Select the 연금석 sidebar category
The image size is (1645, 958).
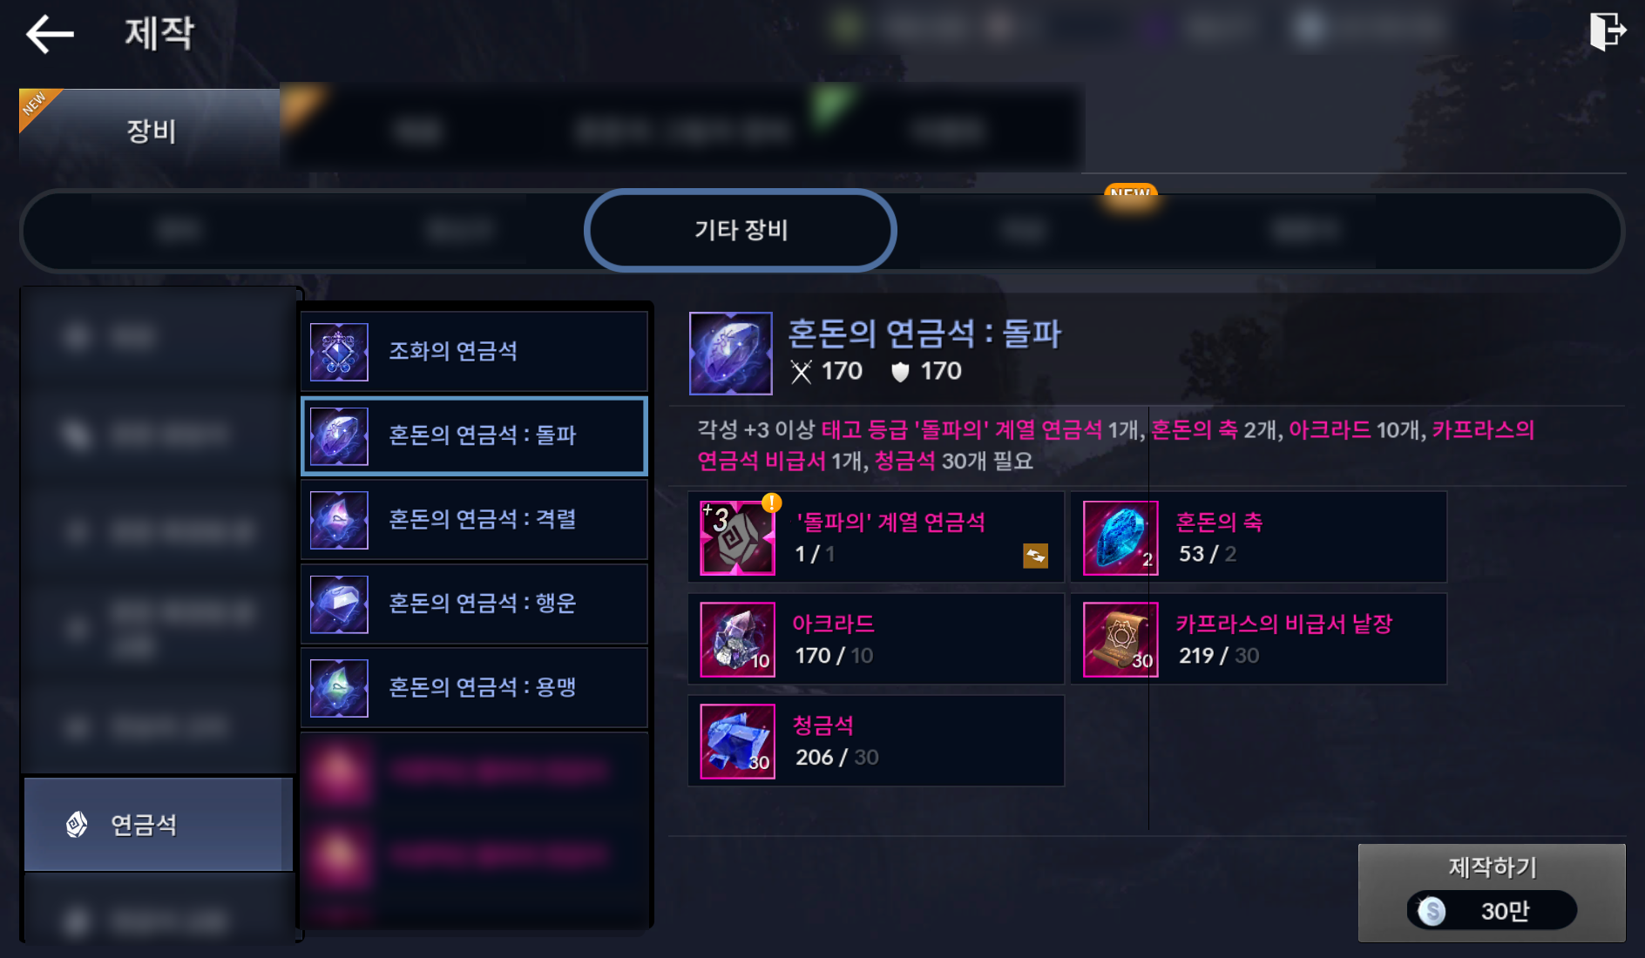click(159, 824)
